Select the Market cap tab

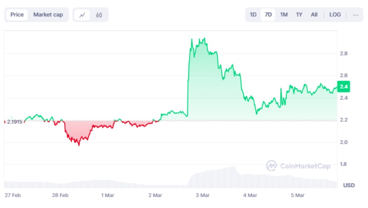48,15
